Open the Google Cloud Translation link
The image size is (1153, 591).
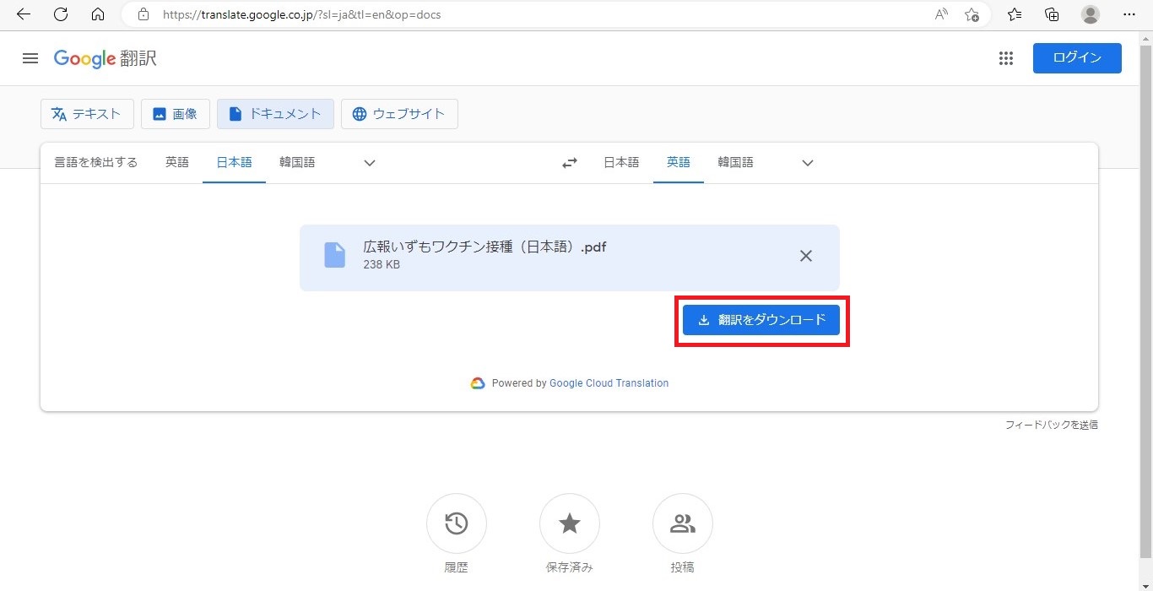pyautogui.click(x=609, y=383)
